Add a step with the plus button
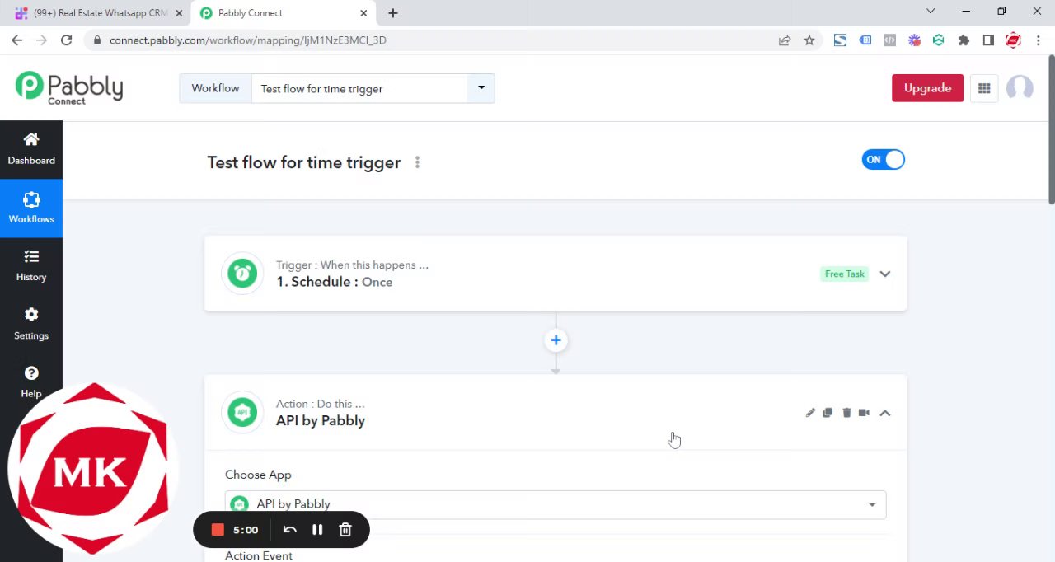This screenshot has width=1055, height=562. click(556, 340)
